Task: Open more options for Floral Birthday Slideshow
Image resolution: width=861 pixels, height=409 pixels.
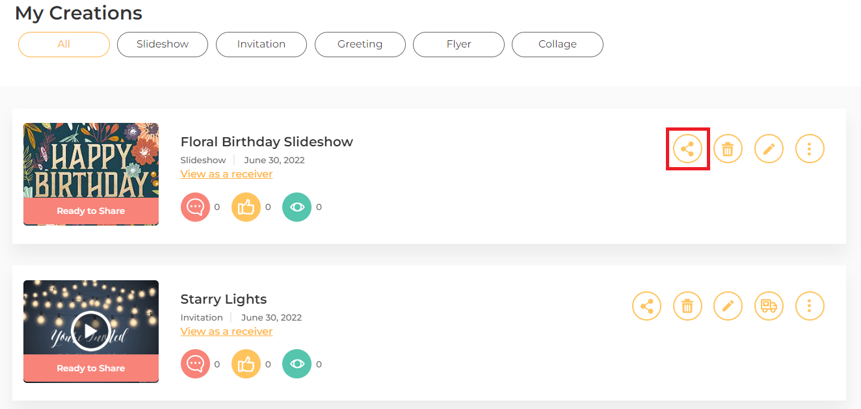Action: point(810,149)
